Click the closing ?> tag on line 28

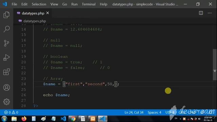[x=36, y=106]
